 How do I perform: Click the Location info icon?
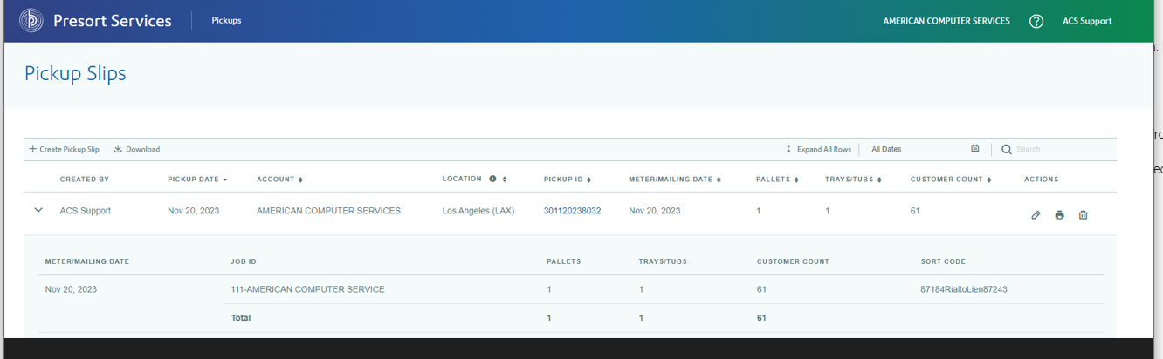[x=492, y=179]
